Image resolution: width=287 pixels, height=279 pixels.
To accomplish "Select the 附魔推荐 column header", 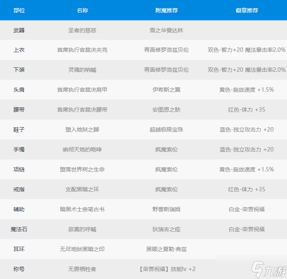I will point(166,10).
